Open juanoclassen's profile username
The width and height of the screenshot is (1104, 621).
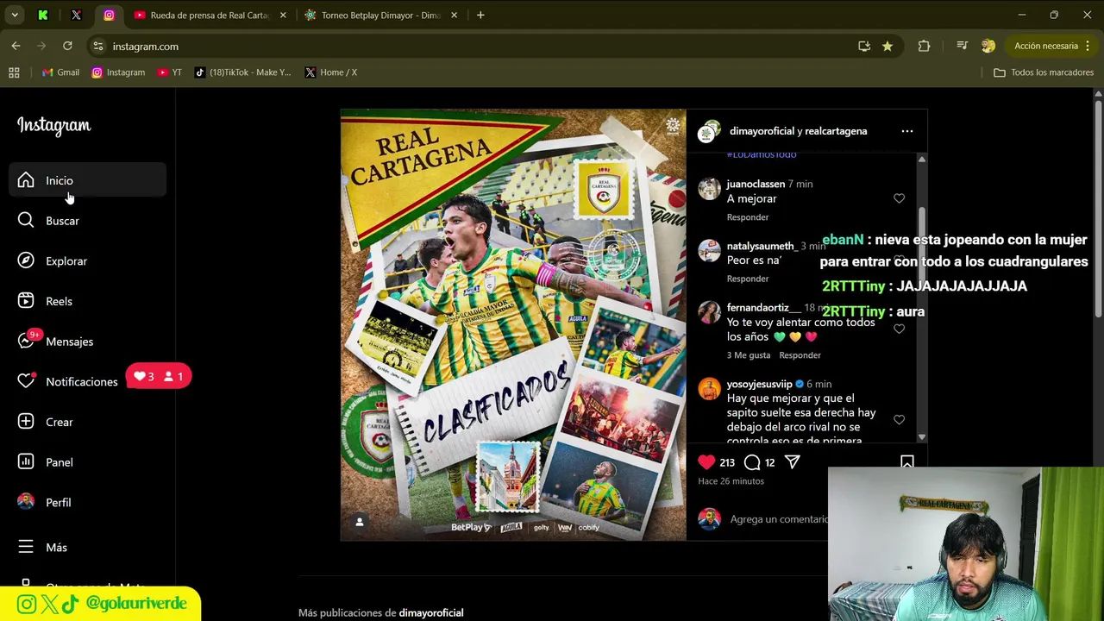click(756, 184)
